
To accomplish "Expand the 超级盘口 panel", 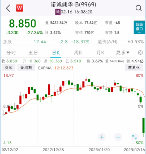I will (x=139, y=27).
